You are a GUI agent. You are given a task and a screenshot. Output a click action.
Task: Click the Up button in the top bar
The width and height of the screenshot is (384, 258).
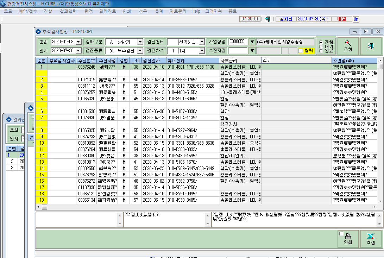[x=356, y=19]
